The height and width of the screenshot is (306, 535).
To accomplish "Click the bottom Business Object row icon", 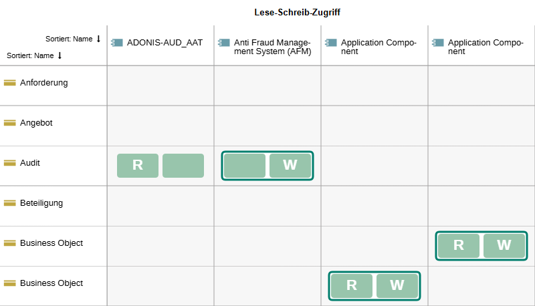I will pyautogui.click(x=10, y=283).
